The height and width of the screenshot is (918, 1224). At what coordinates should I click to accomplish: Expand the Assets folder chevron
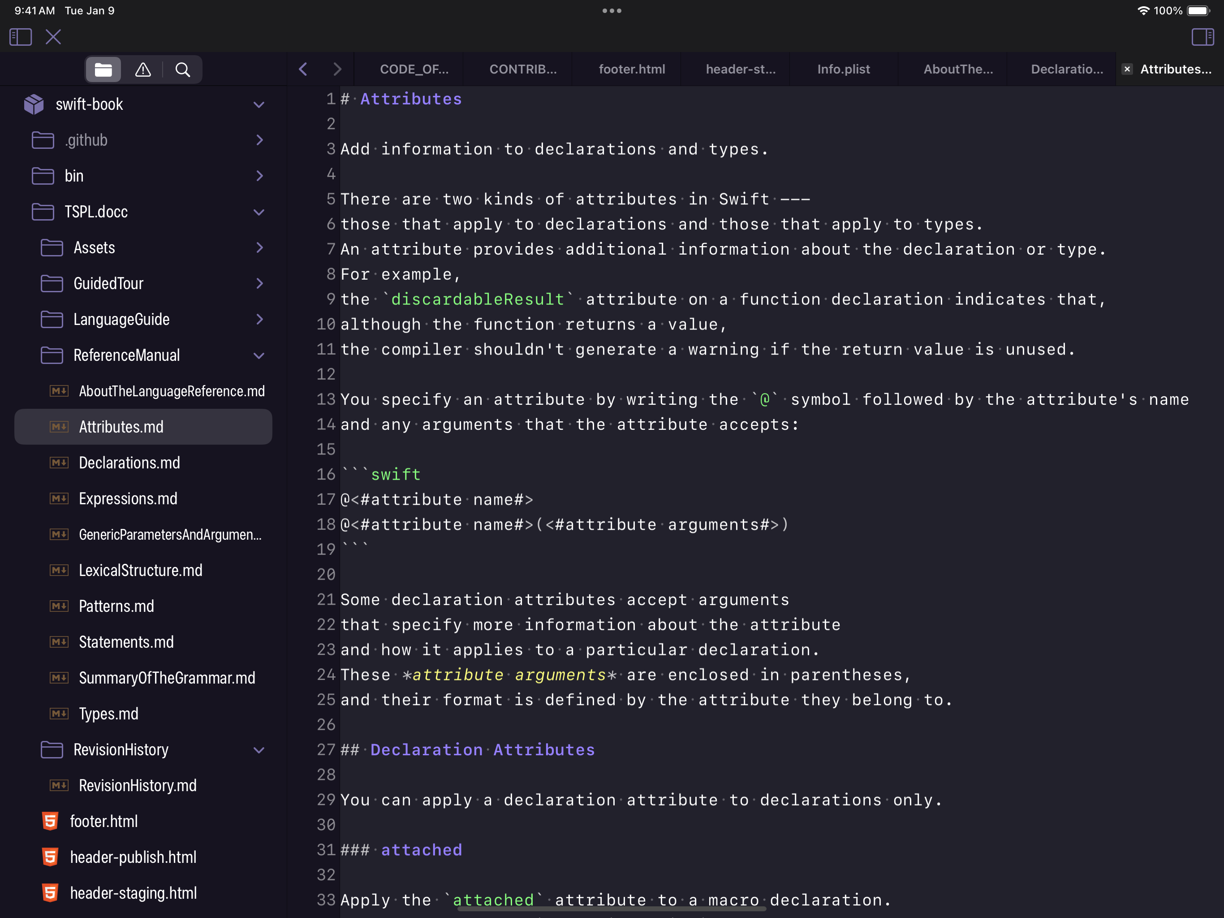pos(259,247)
